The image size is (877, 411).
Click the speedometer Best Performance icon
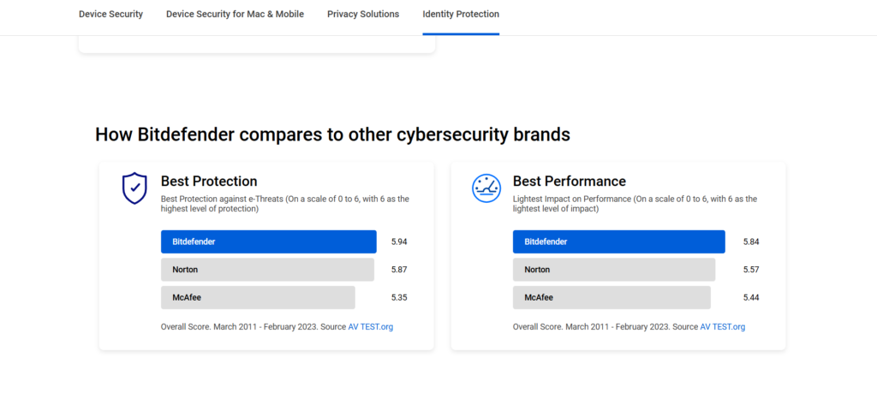tap(486, 188)
